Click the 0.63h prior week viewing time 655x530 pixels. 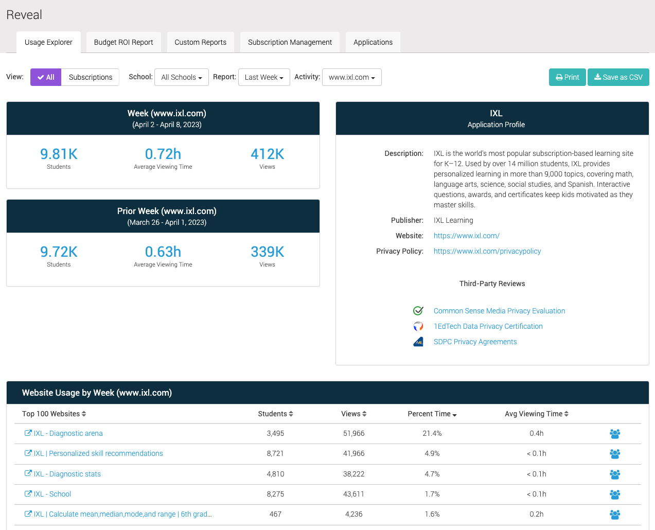click(x=163, y=252)
